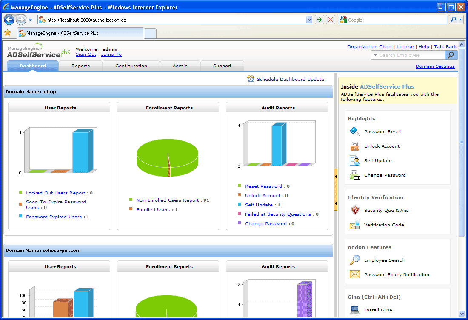Click the Schedule Dashboard Update clock icon
Viewport: 468px width, 320px height.
coord(251,79)
